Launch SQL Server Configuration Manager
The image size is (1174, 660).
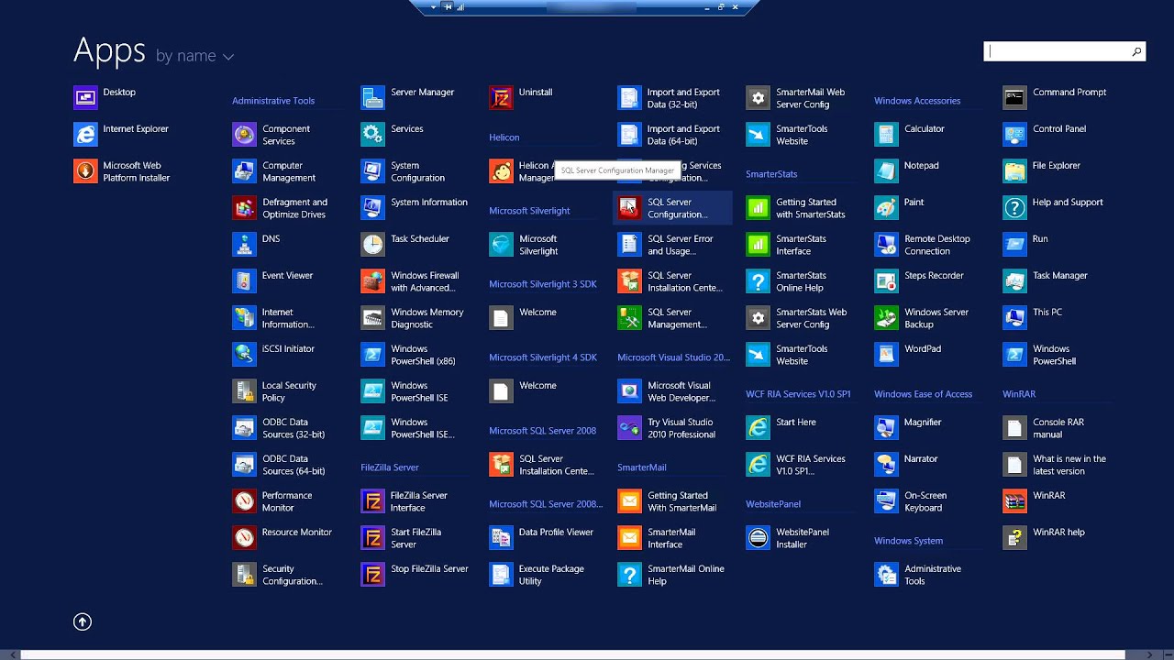[x=671, y=208]
